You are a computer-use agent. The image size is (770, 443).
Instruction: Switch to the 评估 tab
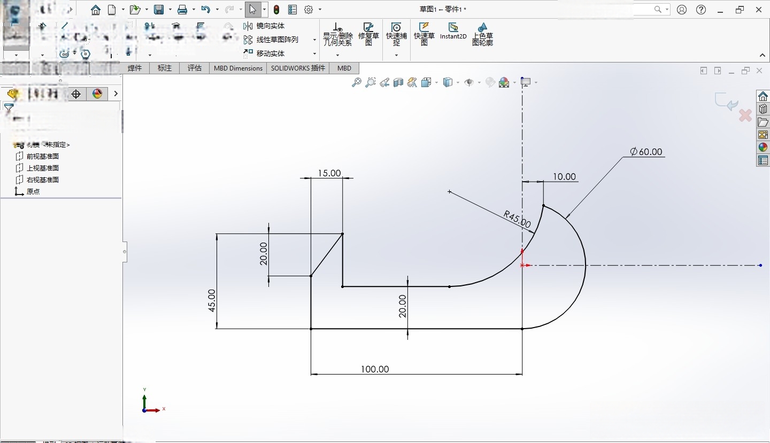(195, 68)
